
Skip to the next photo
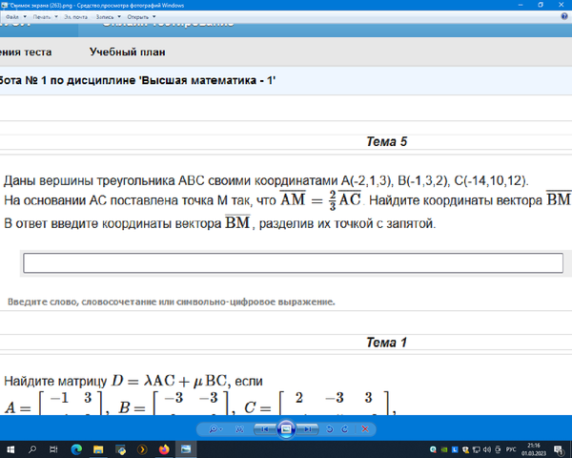point(307,429)
